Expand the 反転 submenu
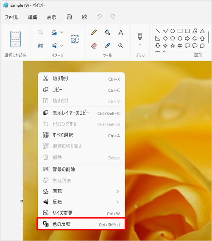 [81, 202]
